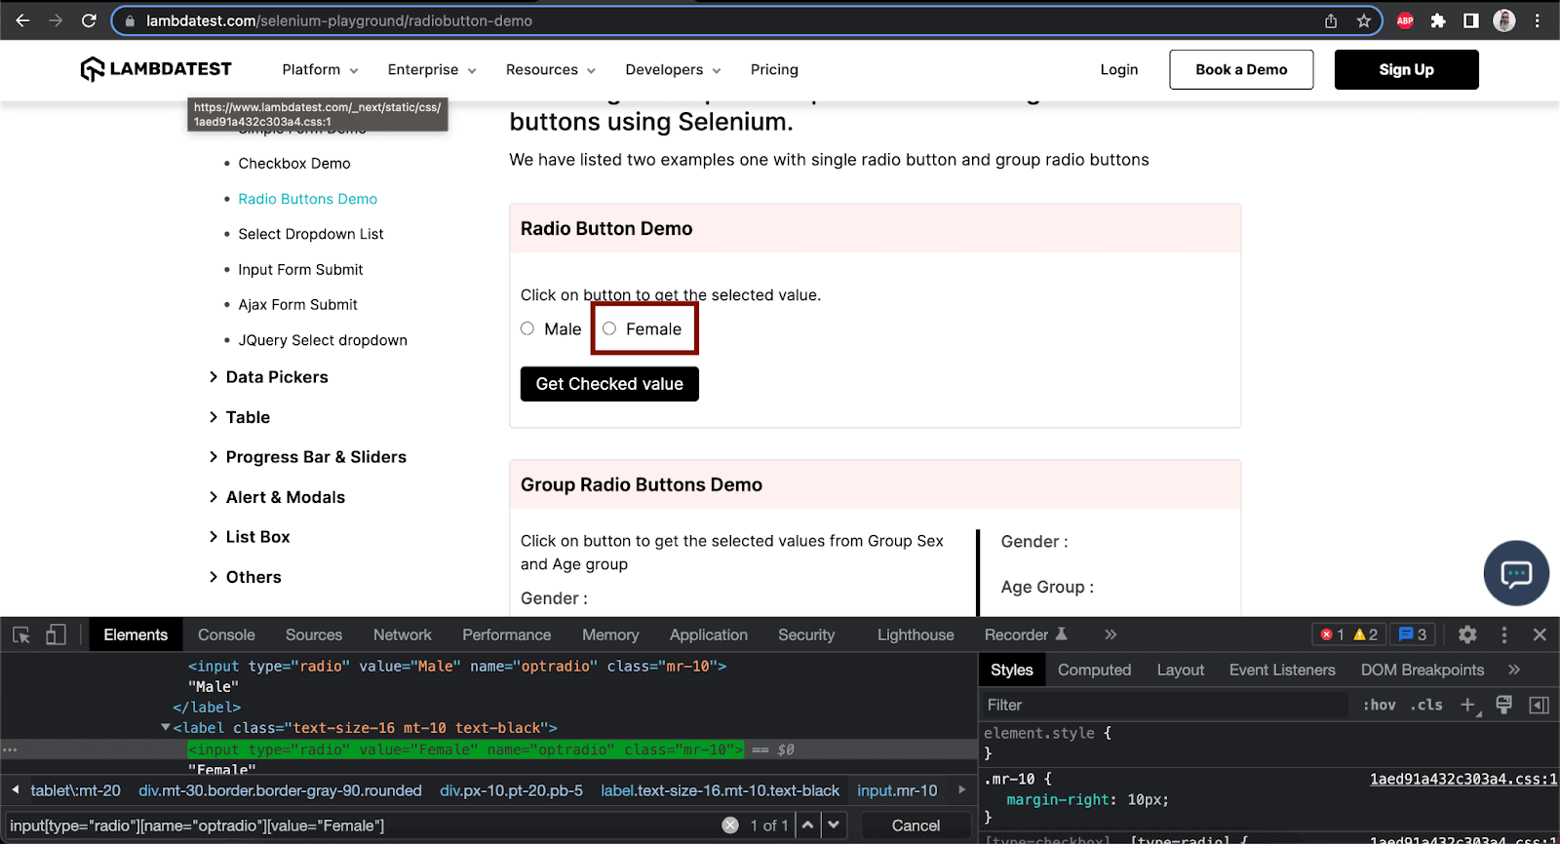This screenshot has height=844, width=1560.
Task: Open the extensions puzzle icon
Action: click(x=1438, y=20)
